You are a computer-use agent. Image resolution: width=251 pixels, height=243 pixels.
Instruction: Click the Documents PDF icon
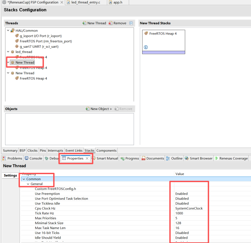(143, 158)
